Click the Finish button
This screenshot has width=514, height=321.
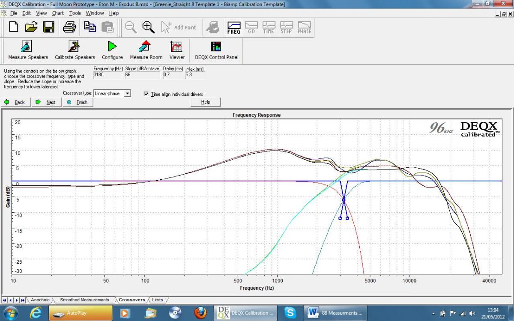click(x=78, y=102)
